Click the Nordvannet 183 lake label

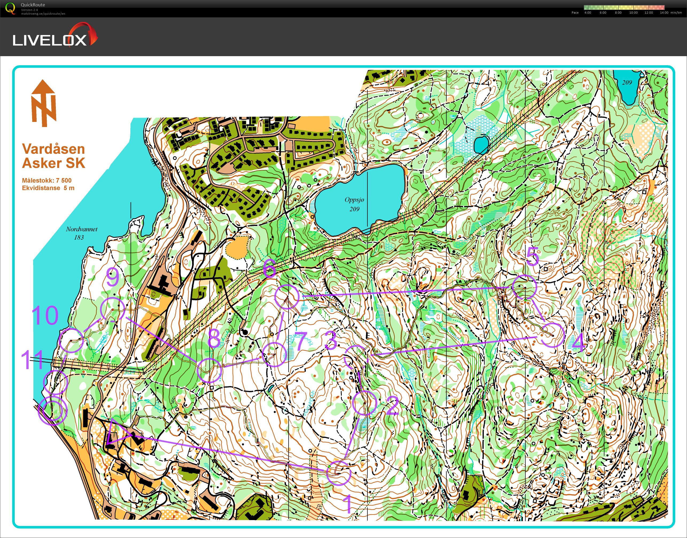click(x=81, y=233)
